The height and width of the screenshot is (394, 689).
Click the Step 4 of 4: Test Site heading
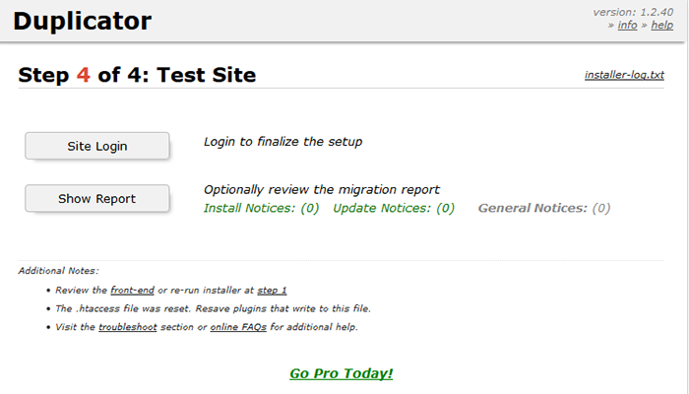click(137, 75)
